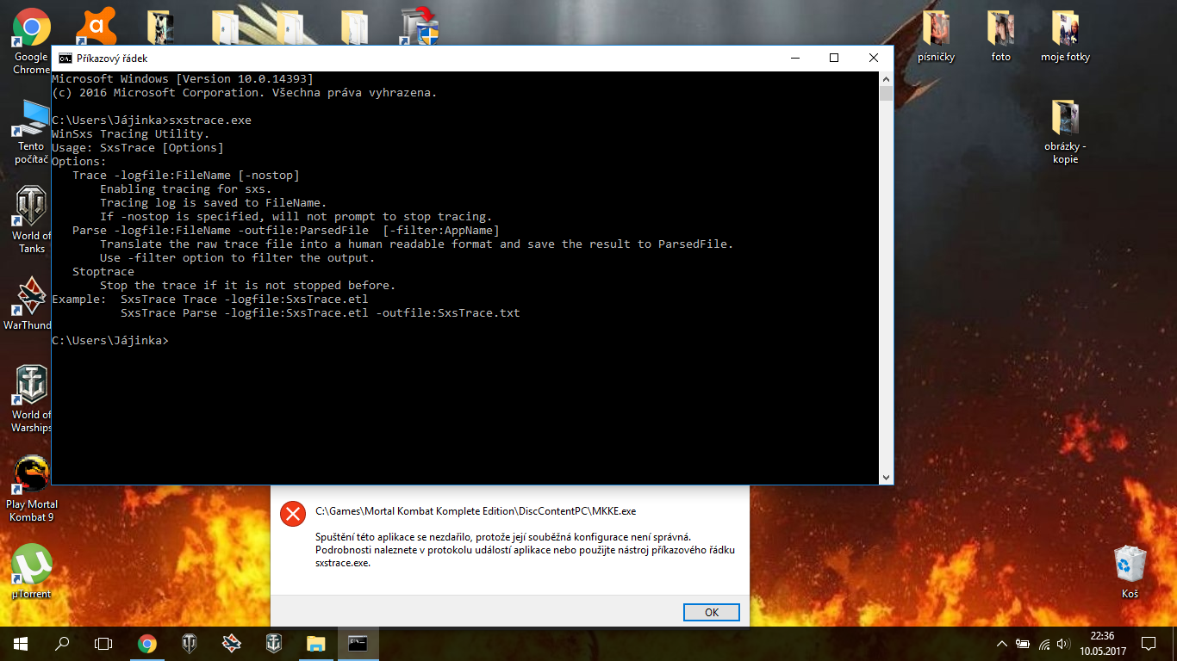Open taskbar search magnifier

pos(62,643)
